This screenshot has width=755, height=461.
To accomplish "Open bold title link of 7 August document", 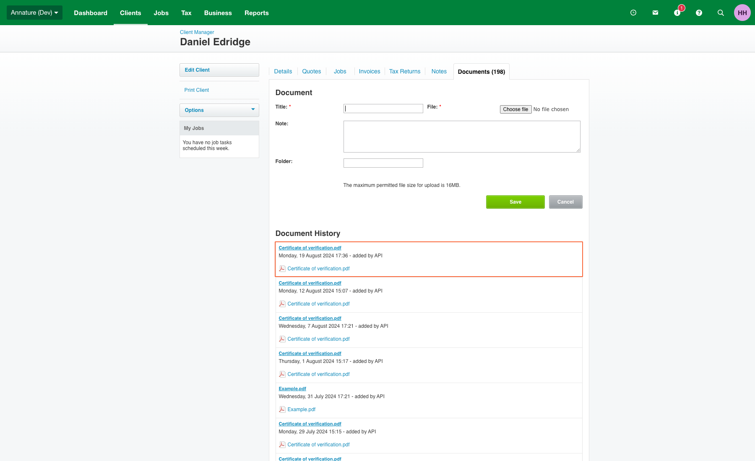I will click(310, 318).
